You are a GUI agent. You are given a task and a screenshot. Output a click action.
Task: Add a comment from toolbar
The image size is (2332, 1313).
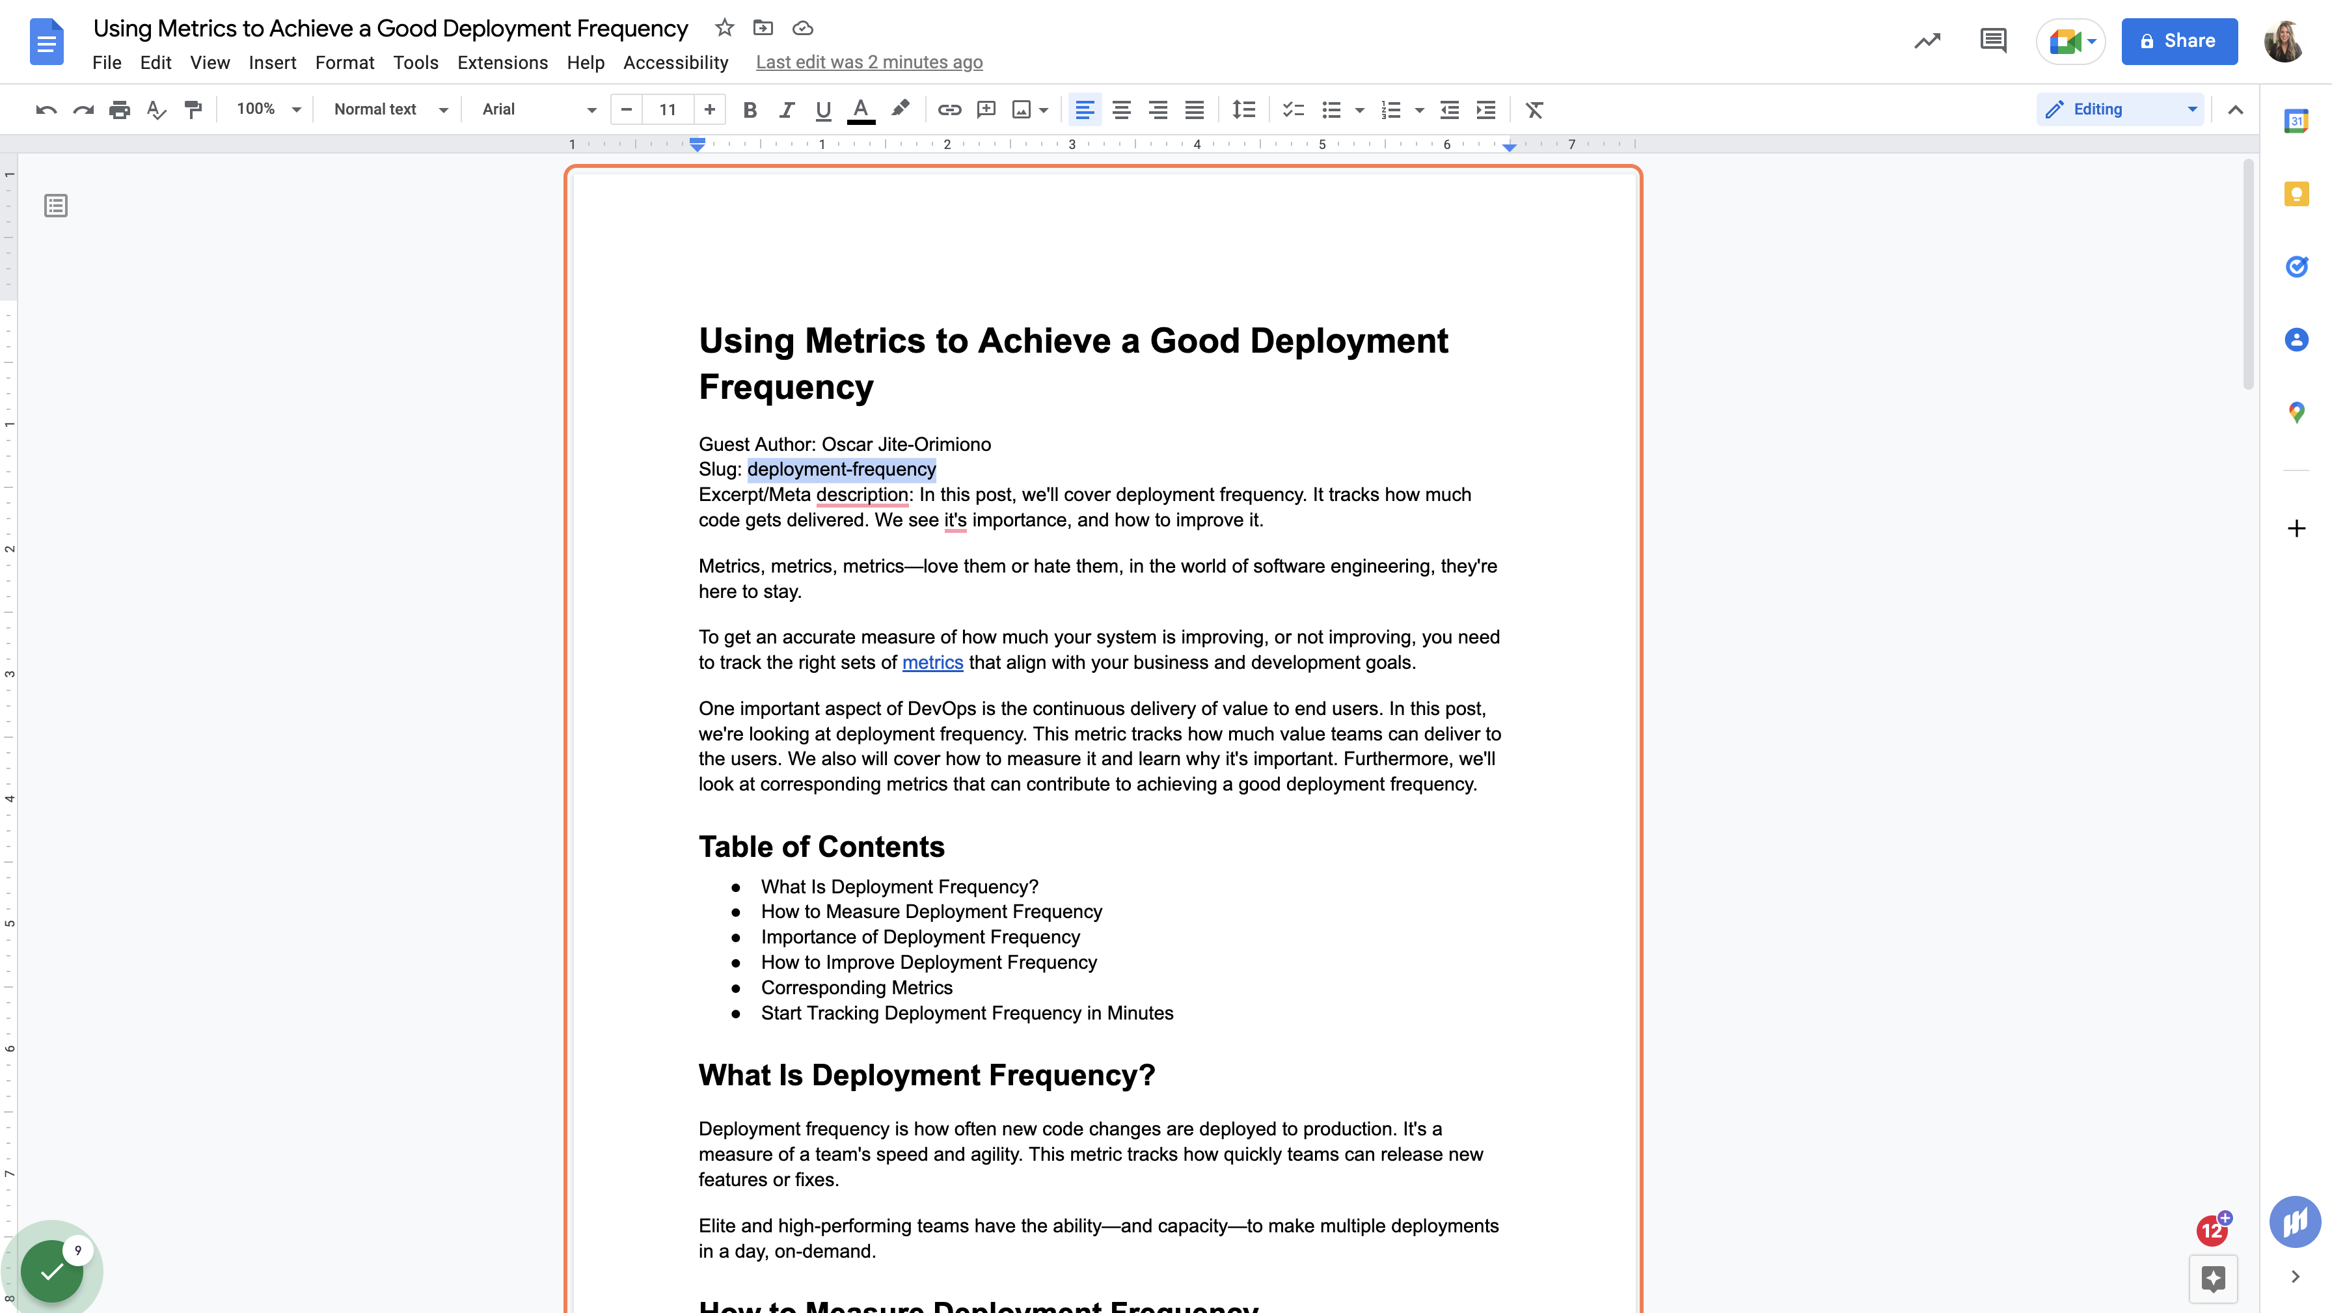986,109
